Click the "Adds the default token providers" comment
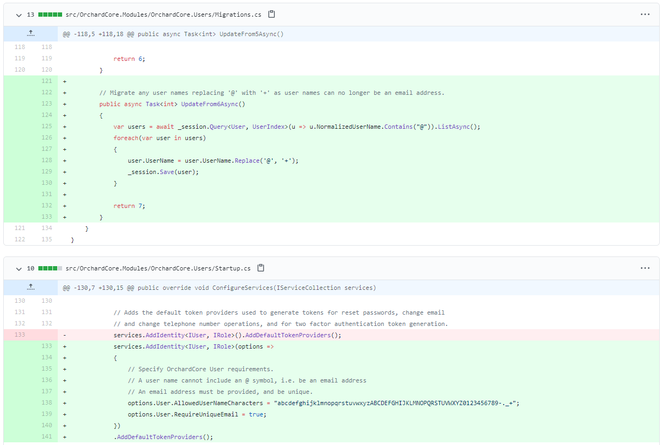The width and height of the screenshot is (663, 445). (279, 312)
